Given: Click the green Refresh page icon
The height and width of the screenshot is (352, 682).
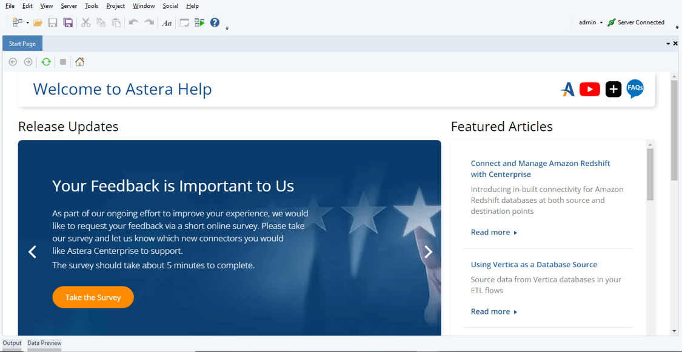Looking at the screenshot, I should (46, 62).
